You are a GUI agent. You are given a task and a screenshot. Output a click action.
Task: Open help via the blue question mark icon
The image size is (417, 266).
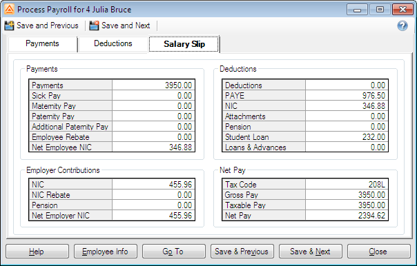pyautogui.click(x=403, y=25)
